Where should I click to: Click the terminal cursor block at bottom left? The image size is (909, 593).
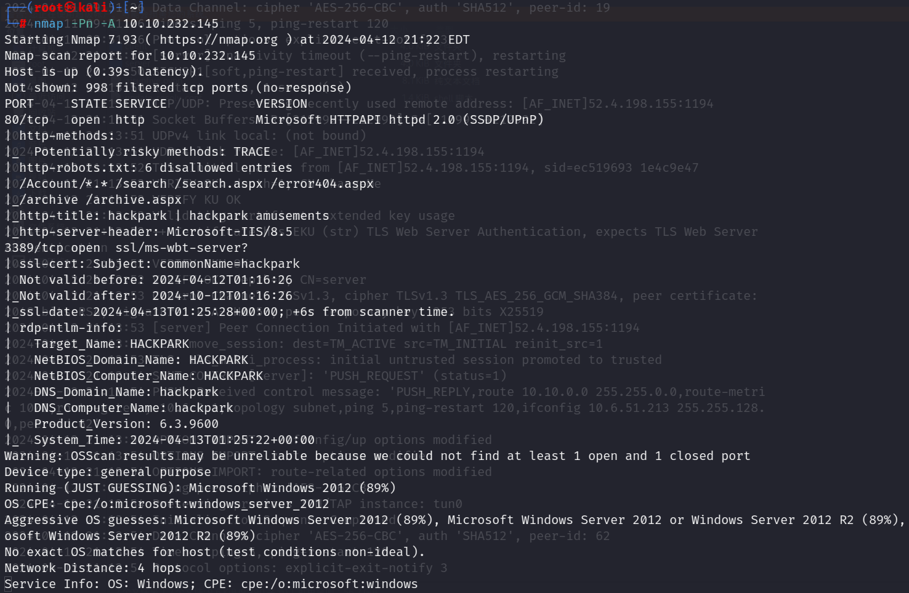[8, 584]
